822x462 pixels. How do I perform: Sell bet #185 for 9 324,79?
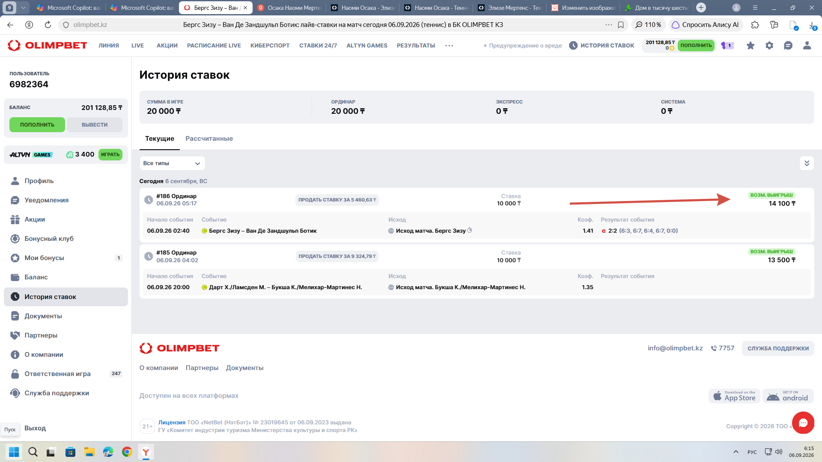click(337, 256)
